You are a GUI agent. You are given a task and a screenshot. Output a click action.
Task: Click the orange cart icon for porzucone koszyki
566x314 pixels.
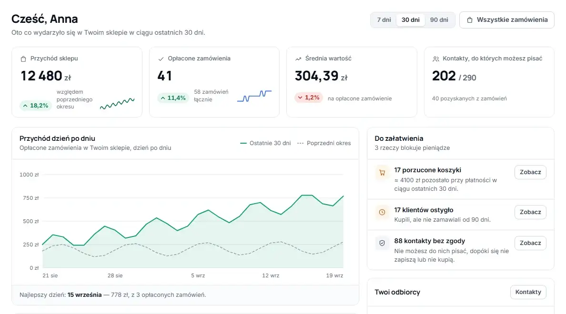382,173
